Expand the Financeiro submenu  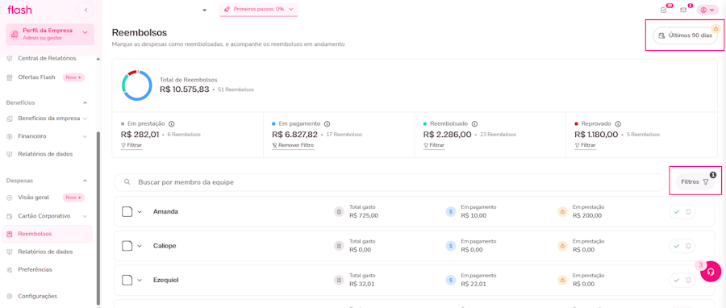pyautogui.click(x=85, y=136)
